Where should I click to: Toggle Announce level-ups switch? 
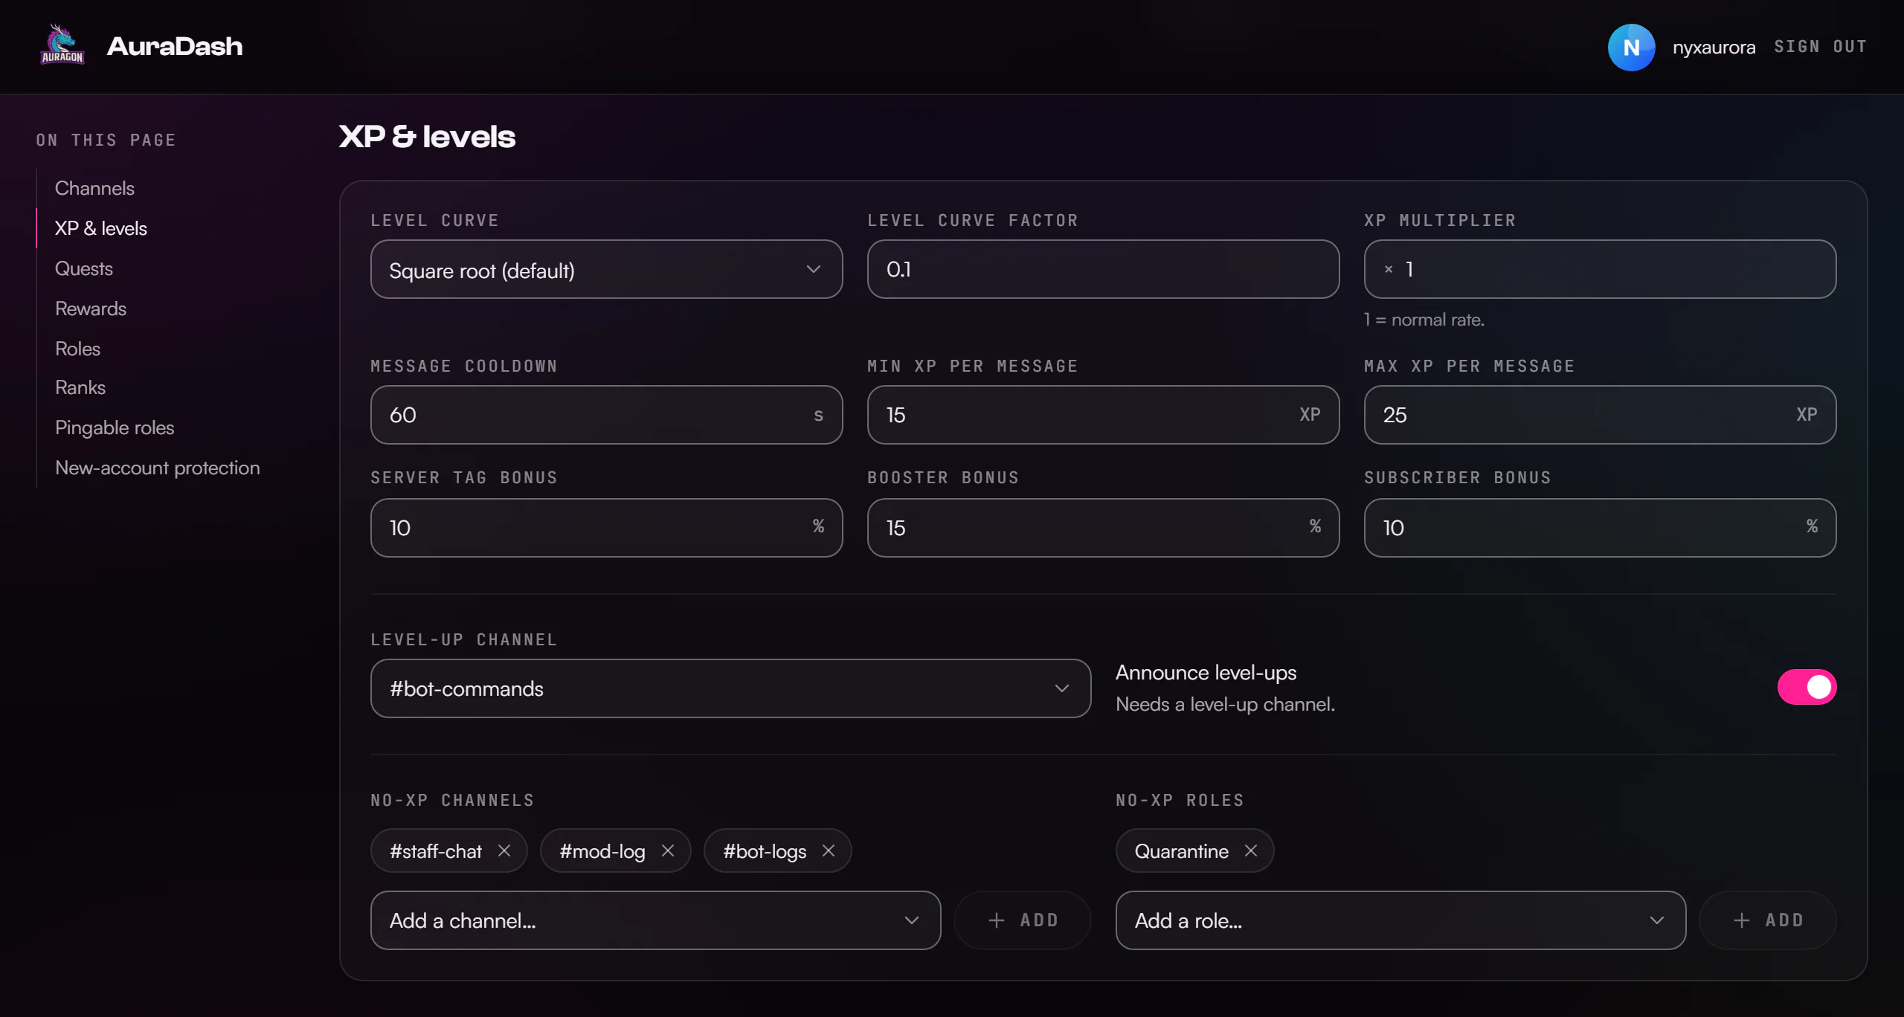[1807, 687]
